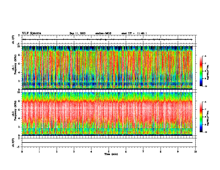Click the ch.1 spectrogram plot area
Screen dimensions: 220x170
point(107,68)
